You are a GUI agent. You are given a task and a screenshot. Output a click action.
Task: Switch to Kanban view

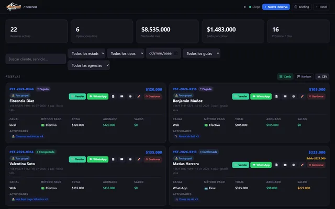[x=304, y=77]
